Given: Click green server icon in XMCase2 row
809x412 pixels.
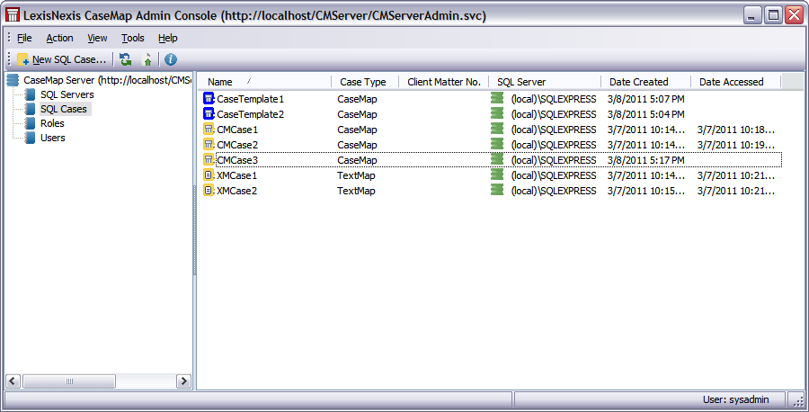Looking at the screenshot, I should pyautogui.click(x=497, y=190).
